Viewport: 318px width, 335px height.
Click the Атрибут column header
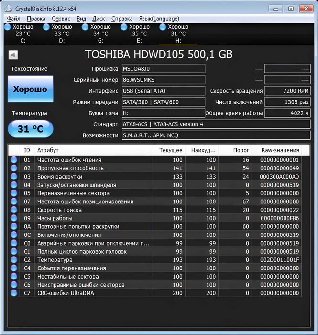[93, 150]
